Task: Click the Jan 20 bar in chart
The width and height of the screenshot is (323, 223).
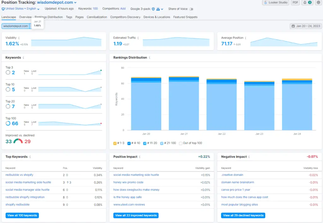Action: pyautogui.click(x=146, y=103)
